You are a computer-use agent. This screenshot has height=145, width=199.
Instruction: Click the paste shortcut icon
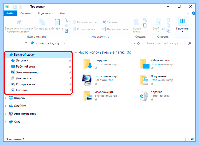point(66,31)
